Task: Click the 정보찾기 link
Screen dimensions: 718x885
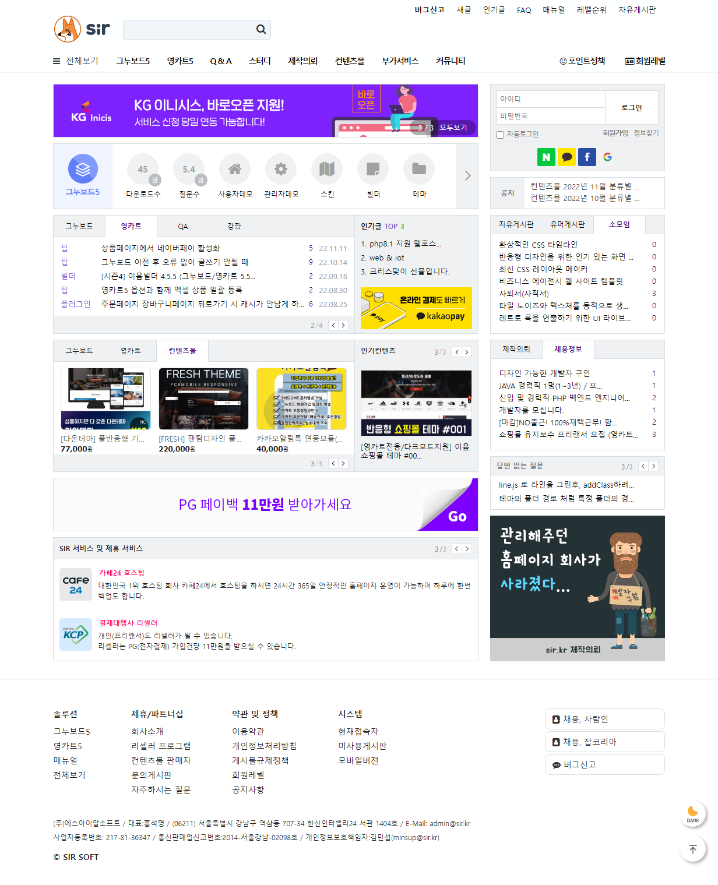Action: tap(646, 133)
